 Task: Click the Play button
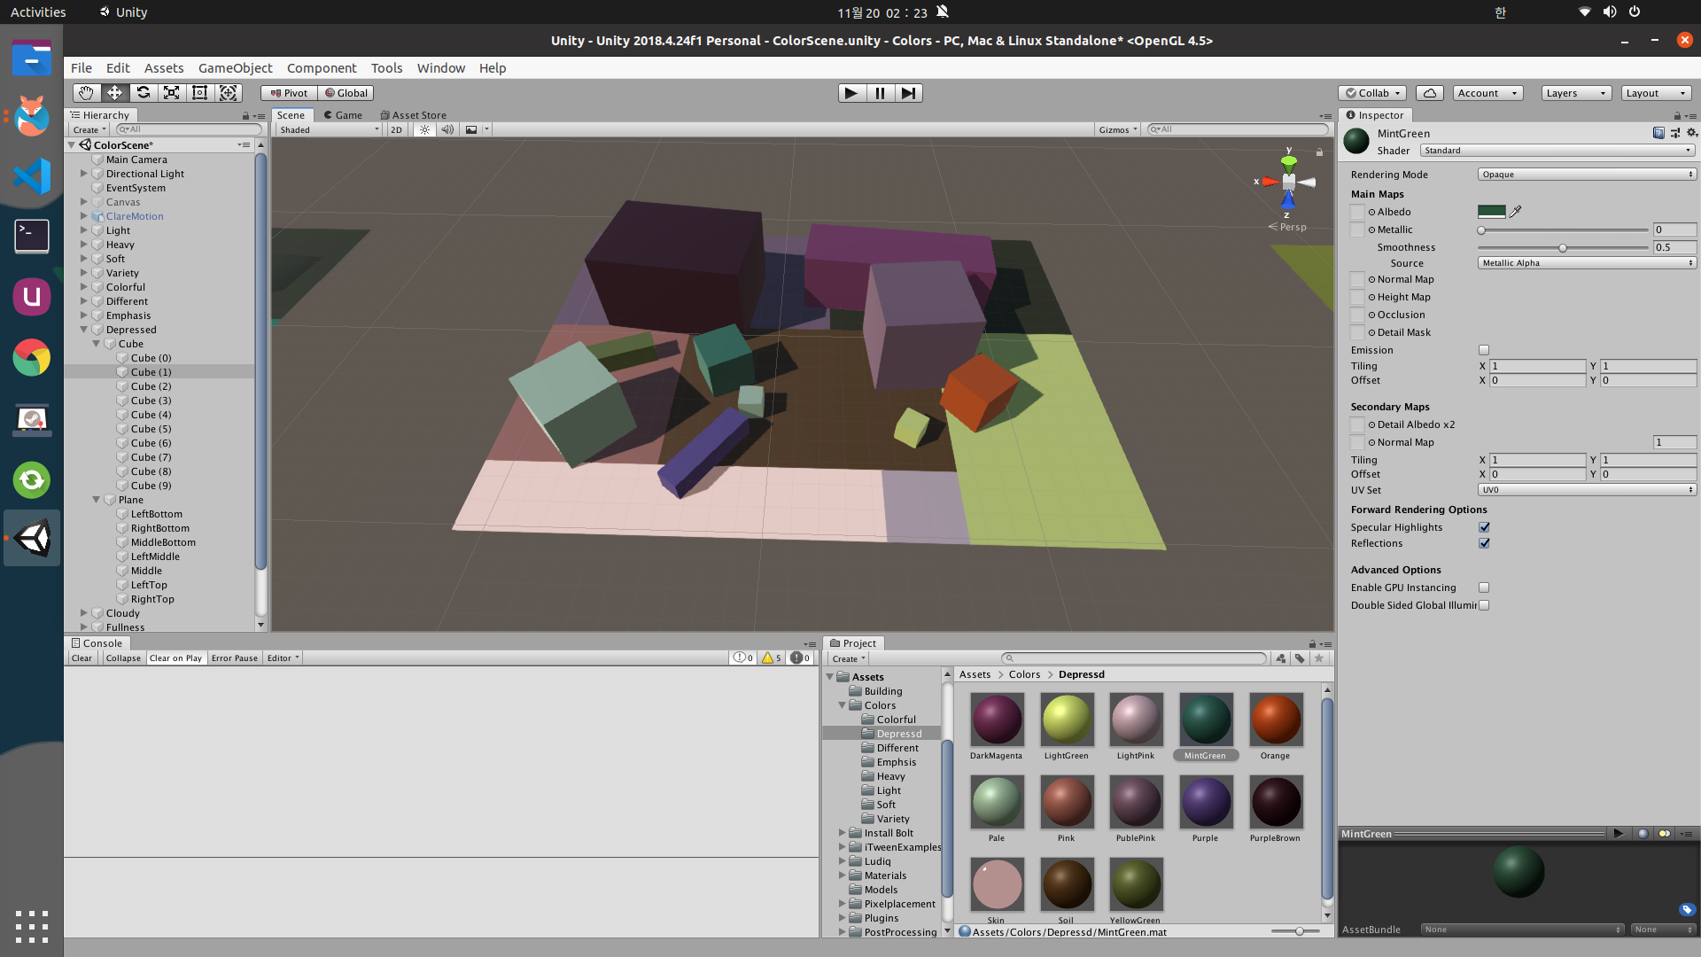(x=851, y=93)
